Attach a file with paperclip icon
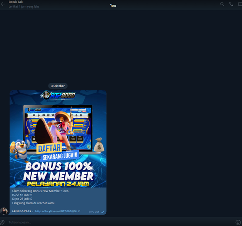The height and width of the screenshot is (226, 242). pyautogui.click(x=2, y=222)
